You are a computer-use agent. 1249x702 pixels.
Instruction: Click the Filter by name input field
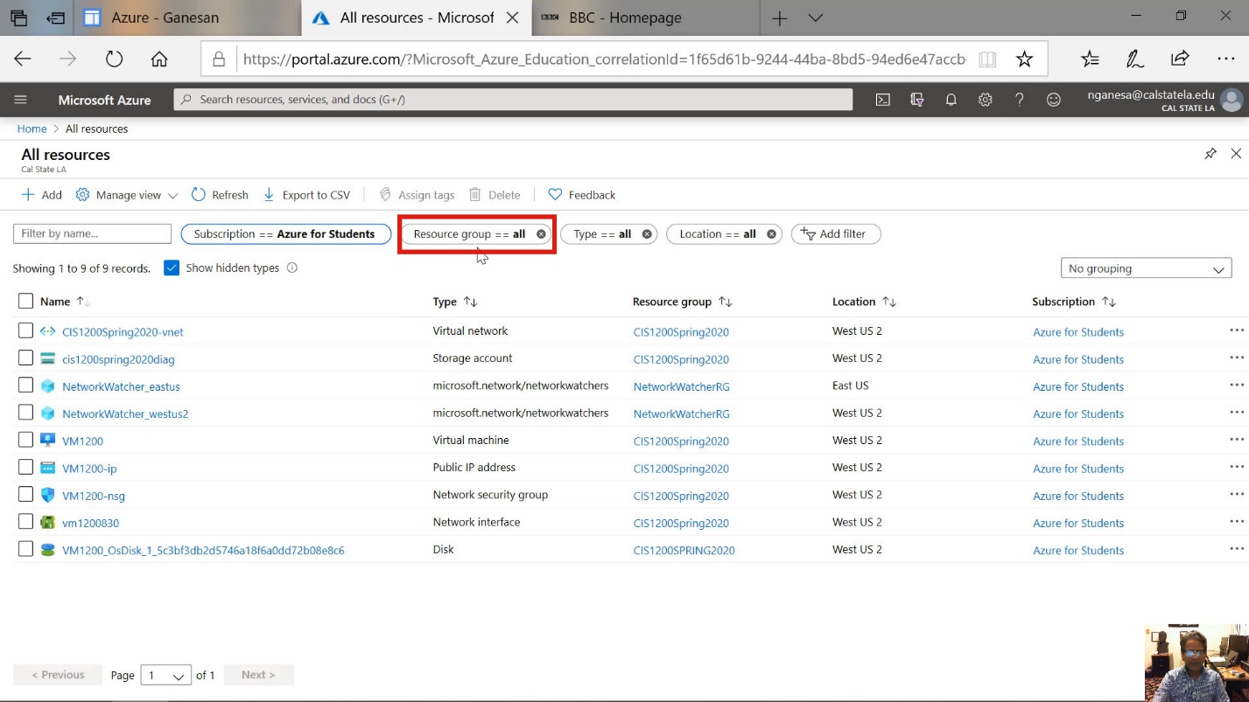(92, 234)
